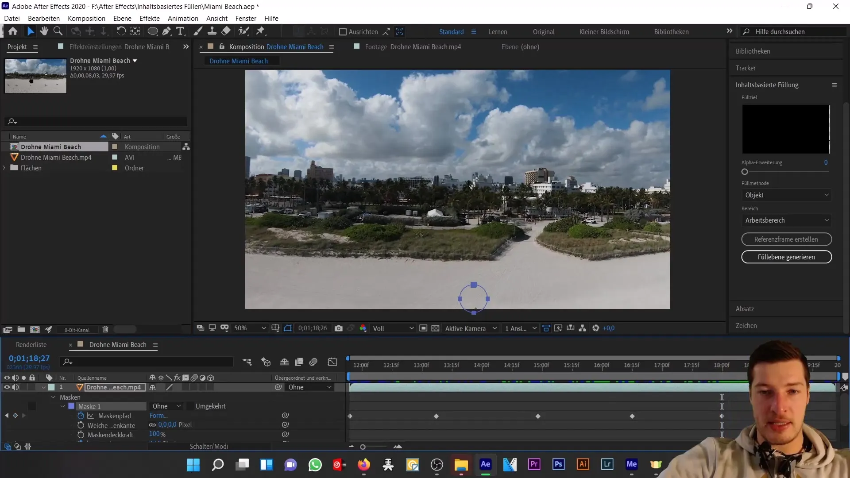This screenshot has width=850, height=478.
Task: Open the Voll resolution dropdown
Action: 393,328
